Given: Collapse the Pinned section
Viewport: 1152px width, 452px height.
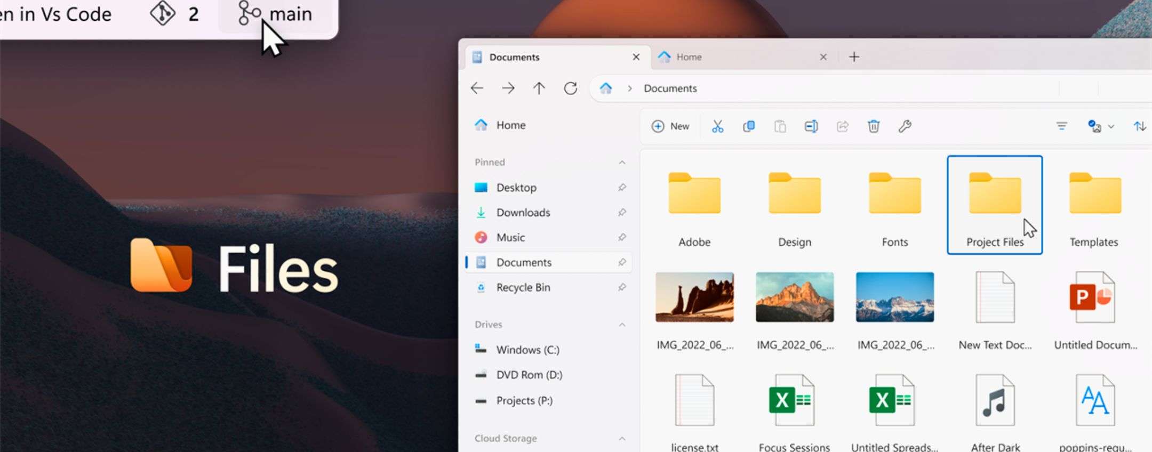Looking at the screenshot, I should [x=622, y=163].
